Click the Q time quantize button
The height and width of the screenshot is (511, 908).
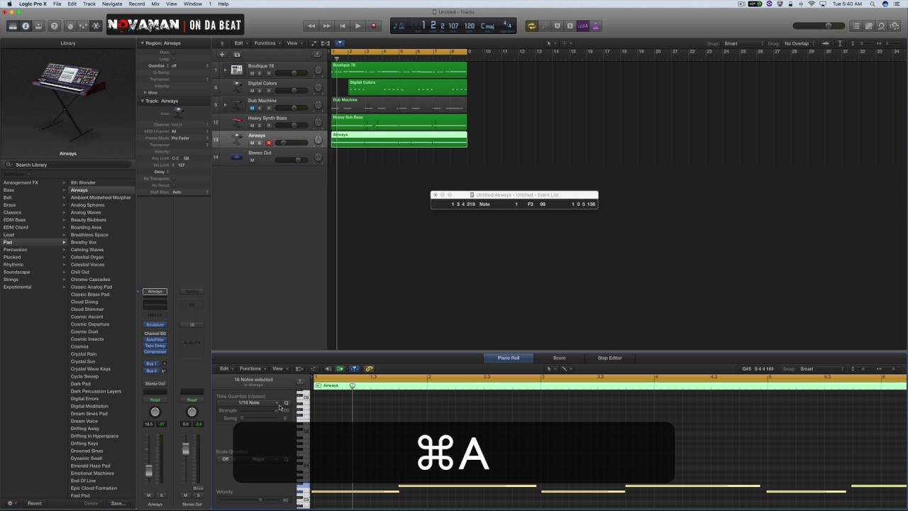point(287,402)
